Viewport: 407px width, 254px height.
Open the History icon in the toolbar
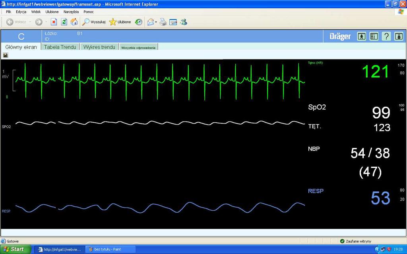tap(139, 22)
